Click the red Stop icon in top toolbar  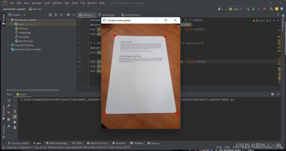pos(264,9)
